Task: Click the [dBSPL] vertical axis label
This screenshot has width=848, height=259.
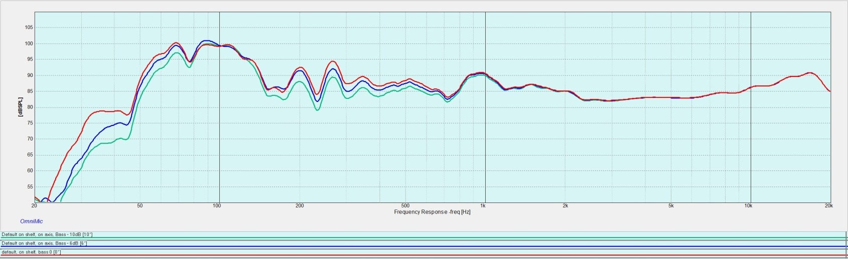Action: 21,107
